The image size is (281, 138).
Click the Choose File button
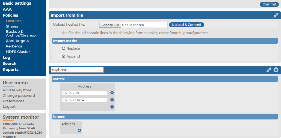pyautogui.click(x=110, y=25)
